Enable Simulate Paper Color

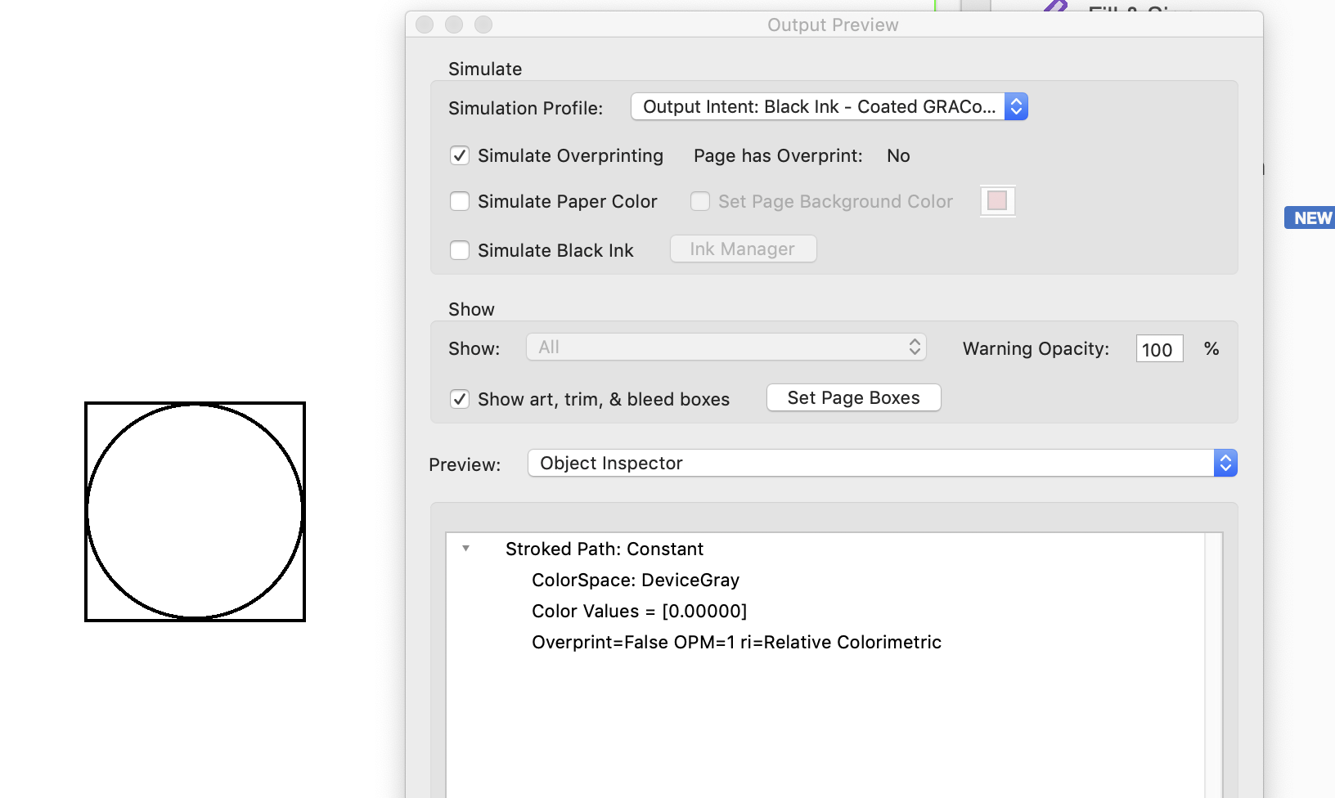(x=460, y=201)
